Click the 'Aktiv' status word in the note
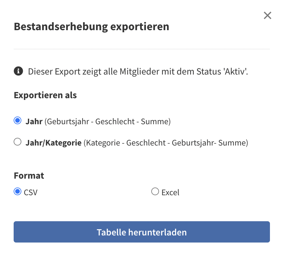The height and width of the screenshot is (265, 283). pos(236,71)
